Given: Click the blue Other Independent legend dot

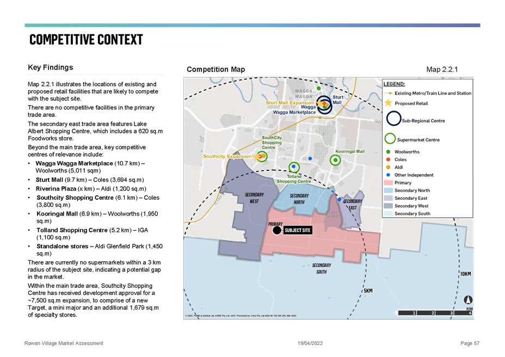Looking at the screenshot, I should 388,175.
